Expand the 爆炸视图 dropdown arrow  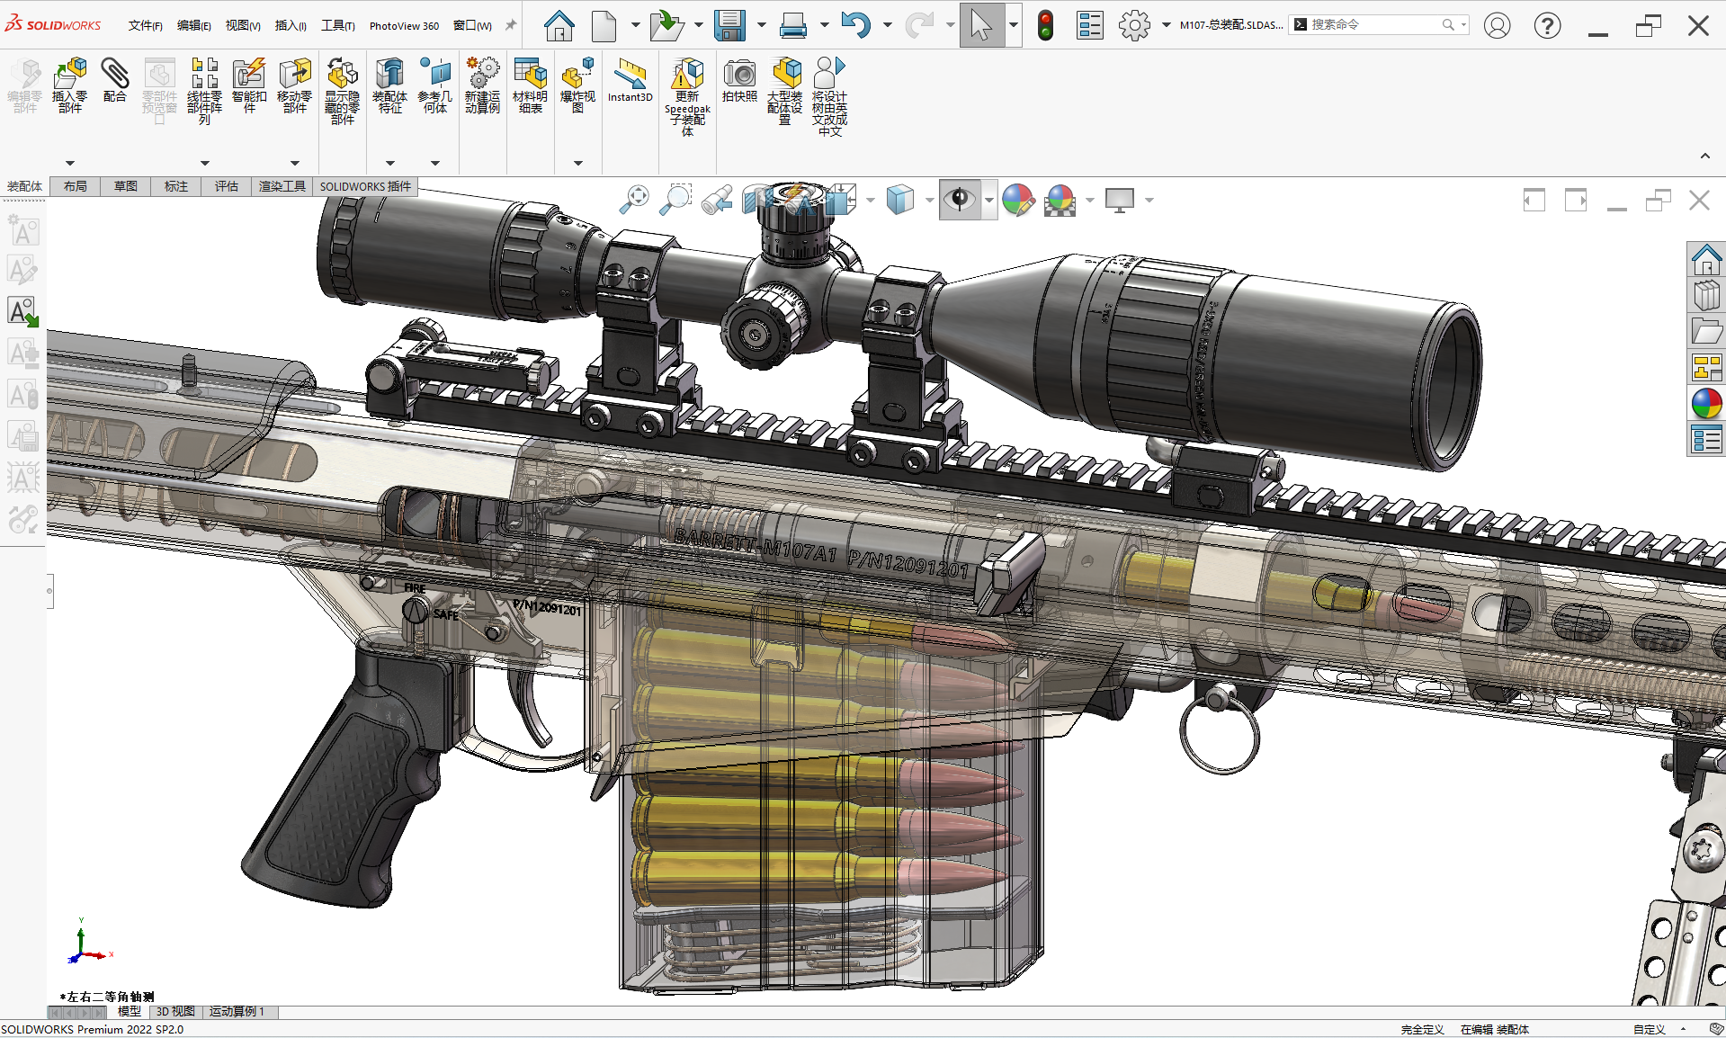pos(578,163)
